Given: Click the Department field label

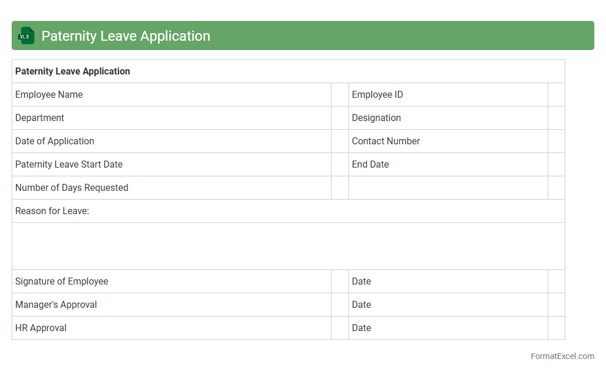Looking at the screenshot, I should [x=40, y=118].
